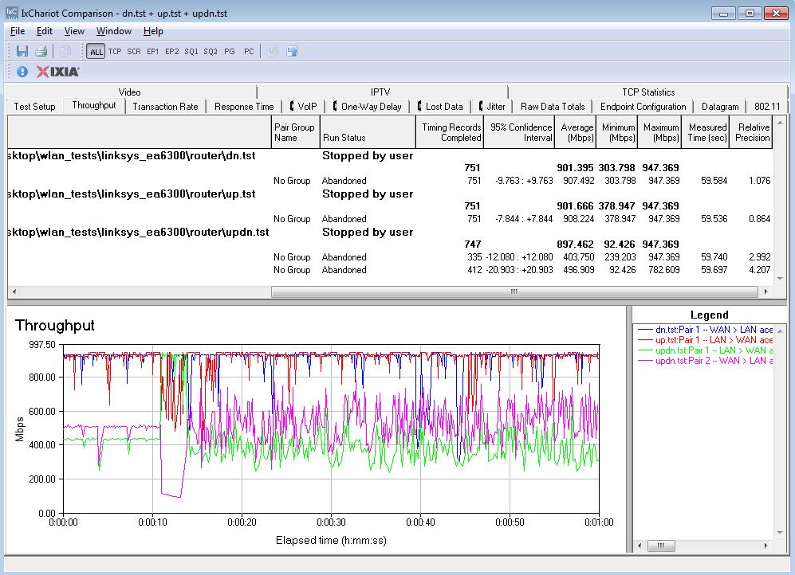Select the SCR filter button
Image resolution: width=795 pixels, height=575 pixels.
pos(134,52)
